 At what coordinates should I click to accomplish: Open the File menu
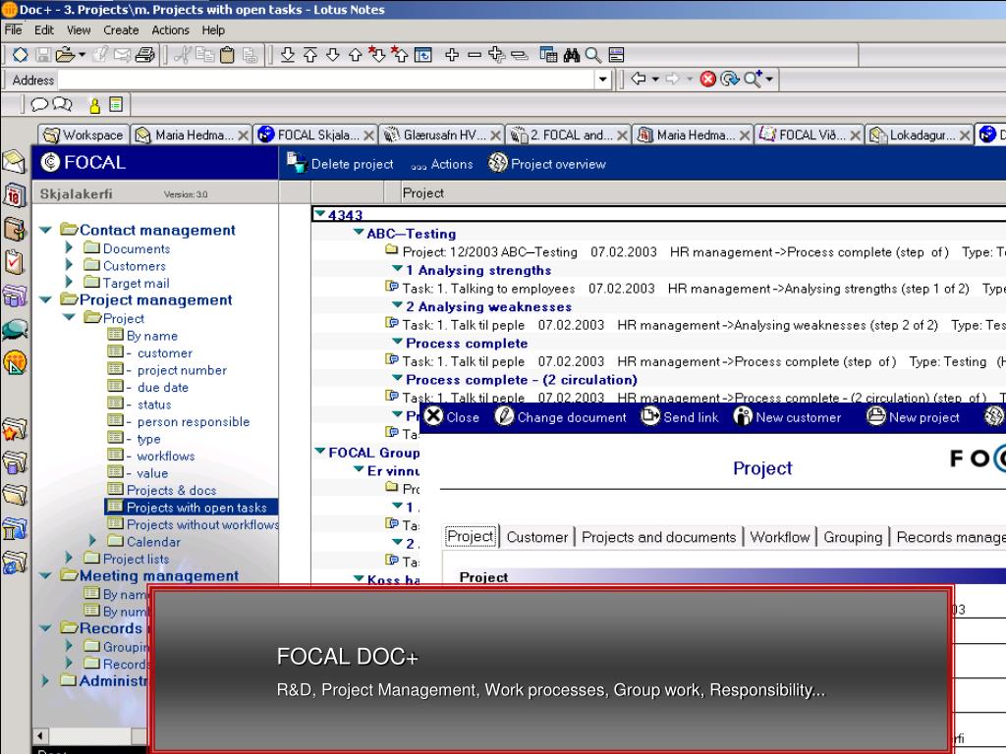(13, 30)
